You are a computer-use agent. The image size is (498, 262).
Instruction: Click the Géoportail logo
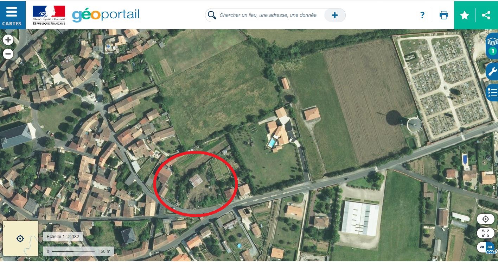click(x=106, y=15)
